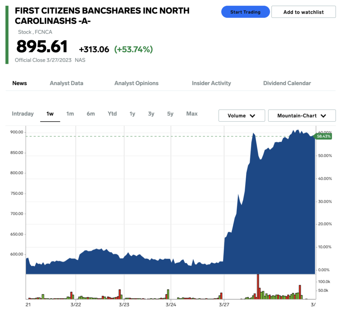Click the First Citizens Bancshares title
The image size is (341, 312).
(102, 16)
